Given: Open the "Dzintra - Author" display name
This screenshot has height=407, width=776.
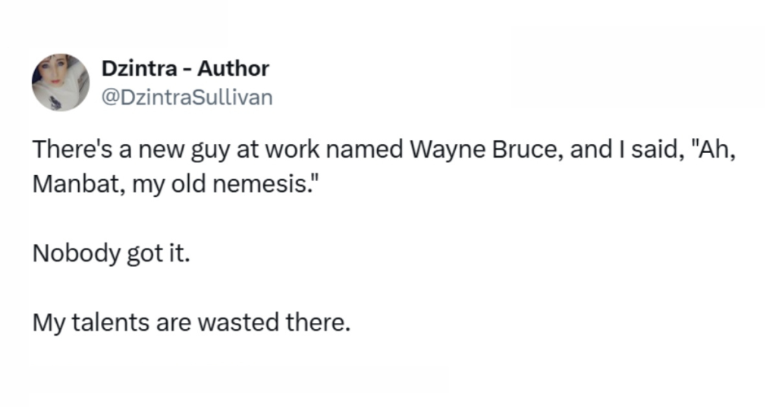Looking at the screenshot, I should [x=184, y=70].
